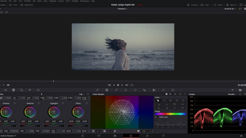Open the Log wheels mode dropdown
This screenshot has width=246, height=138.
point(82,94)
